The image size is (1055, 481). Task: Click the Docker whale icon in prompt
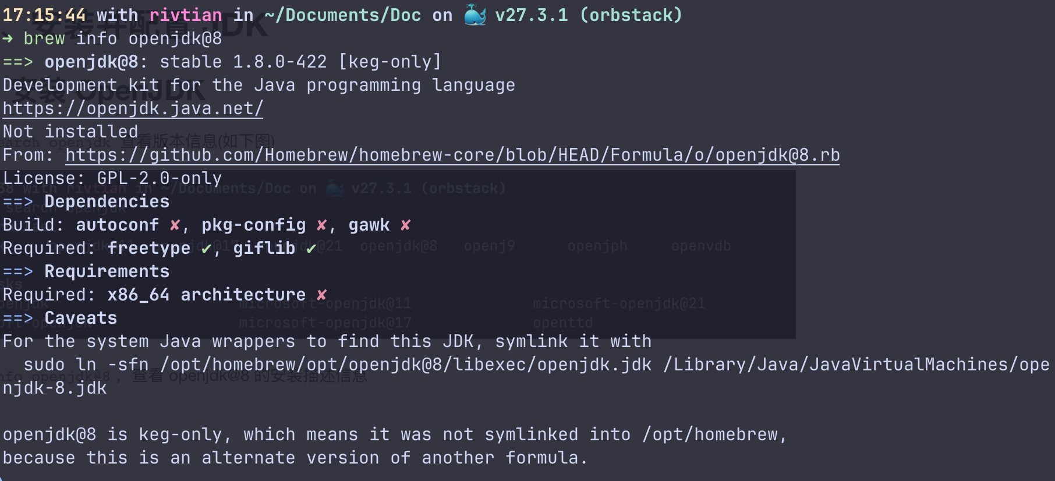click(x=475, y=15)
